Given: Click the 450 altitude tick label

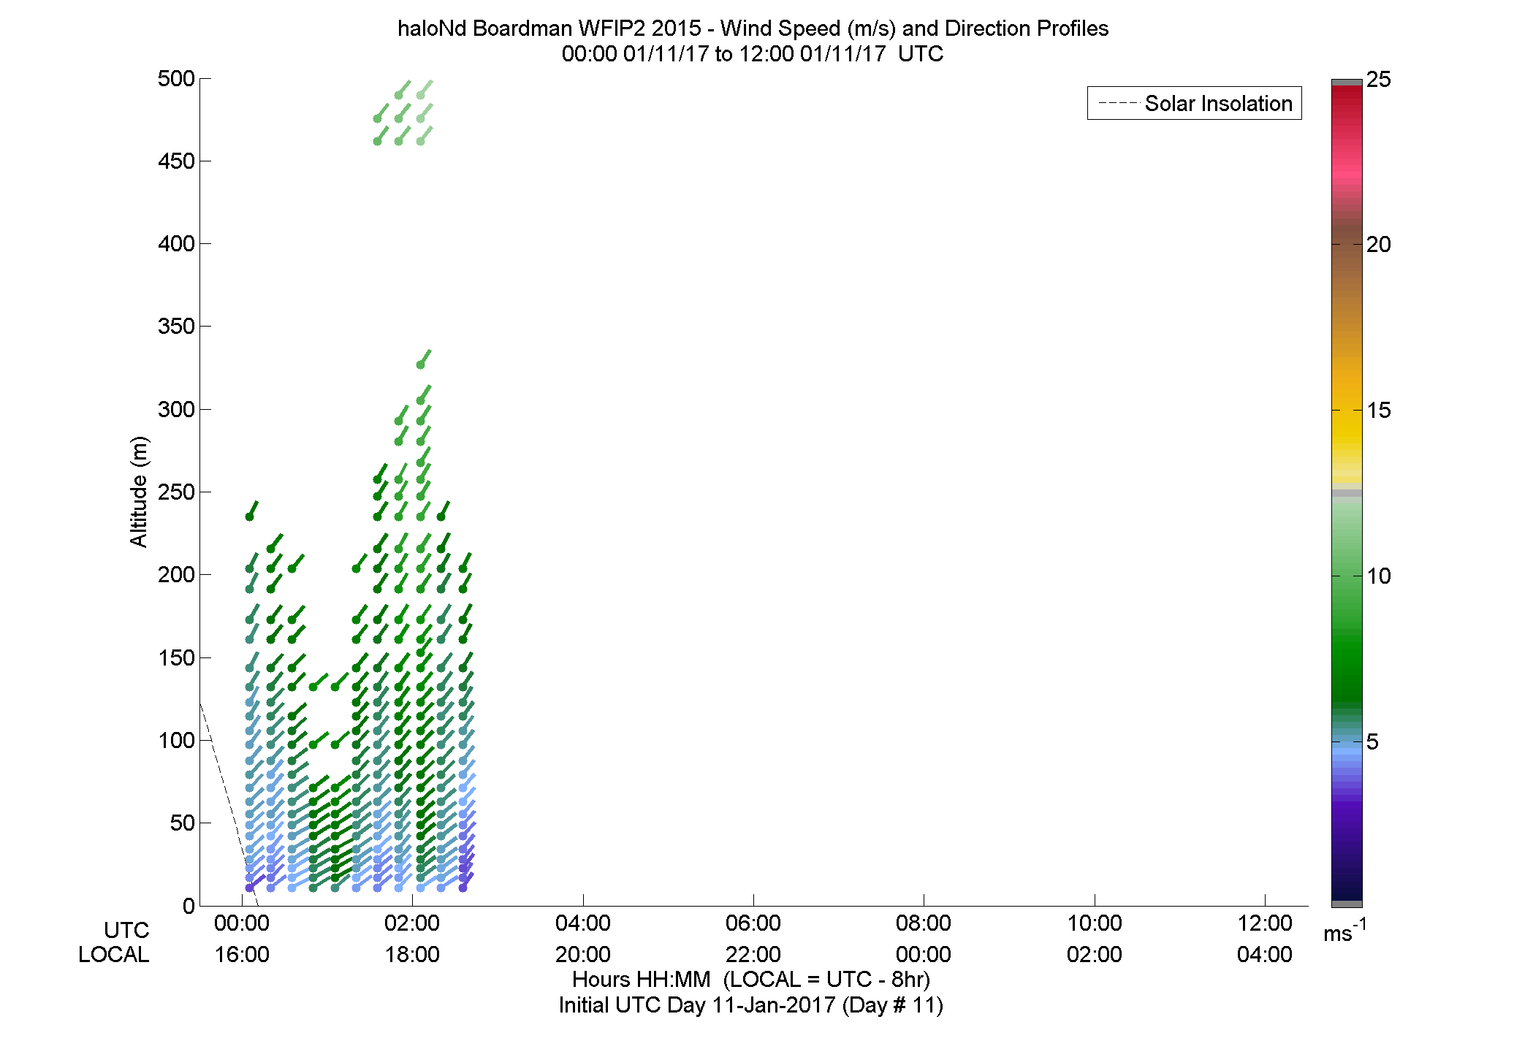Looking at the screenshot, I should (x=176, y=161).
